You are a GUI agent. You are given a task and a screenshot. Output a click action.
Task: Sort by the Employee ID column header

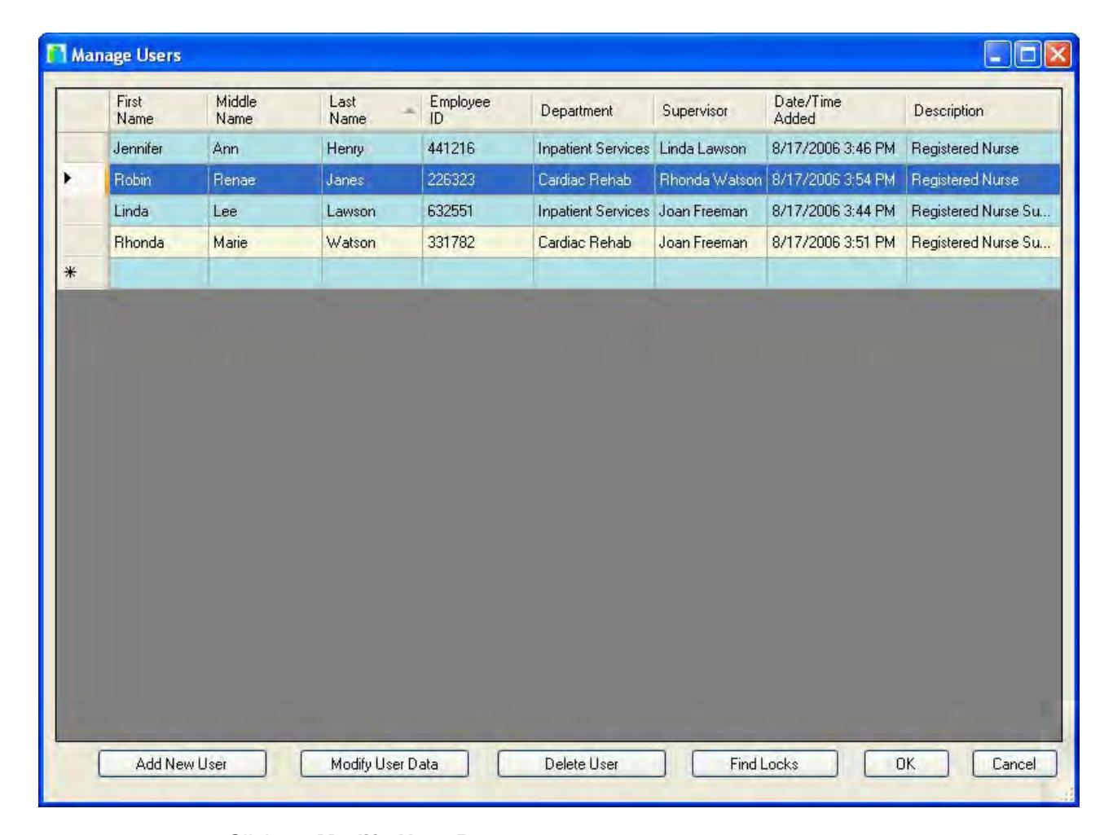[477, 110]
